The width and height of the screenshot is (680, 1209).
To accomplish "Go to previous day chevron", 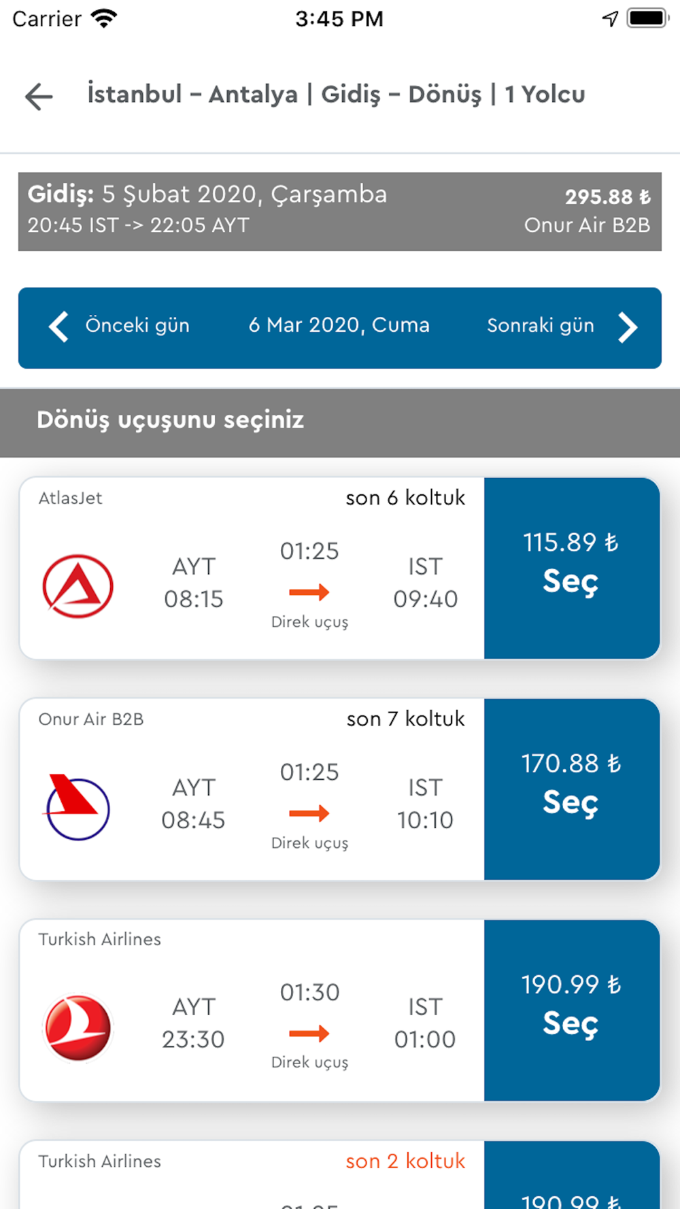I will 59,327.
